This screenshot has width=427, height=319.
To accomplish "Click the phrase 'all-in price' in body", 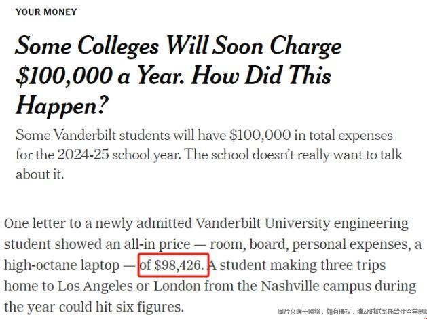I will (x=157, y=244).
